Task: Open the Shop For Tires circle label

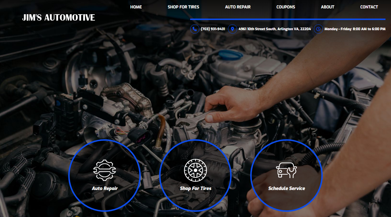Action: 196,188
